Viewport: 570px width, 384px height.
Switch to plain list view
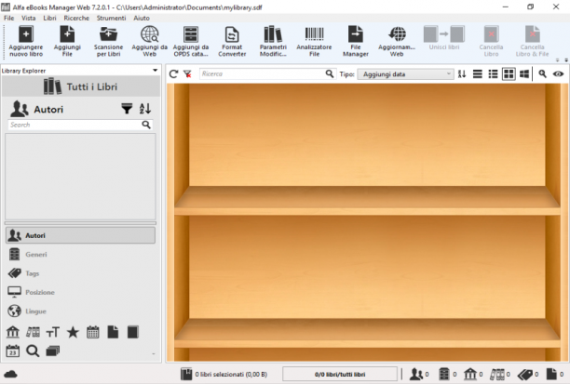pyautogui.click(x=477, y=74)
